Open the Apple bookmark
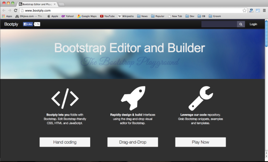The width and height of the screenshot is (268, 162). tap(53, 16)
